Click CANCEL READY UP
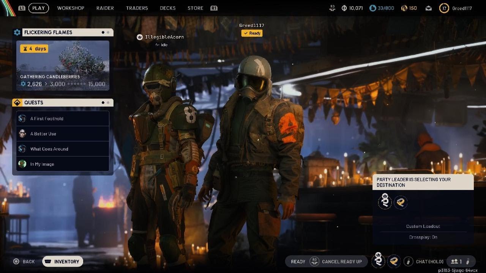The image size is (486, 273). click(342, 262)
